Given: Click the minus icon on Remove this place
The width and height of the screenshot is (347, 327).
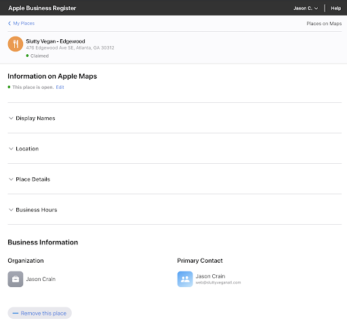Looking at the screenshot, I should coord(16,313).
